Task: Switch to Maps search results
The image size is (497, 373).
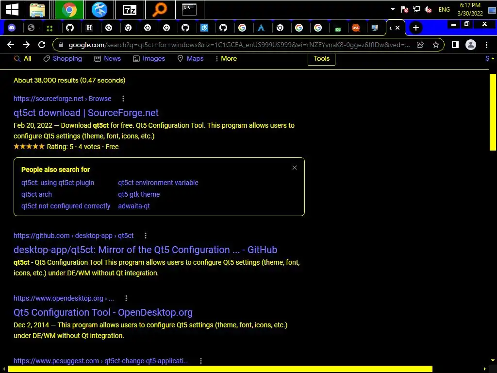Action: pyautogui.click(x=190, y=58)
